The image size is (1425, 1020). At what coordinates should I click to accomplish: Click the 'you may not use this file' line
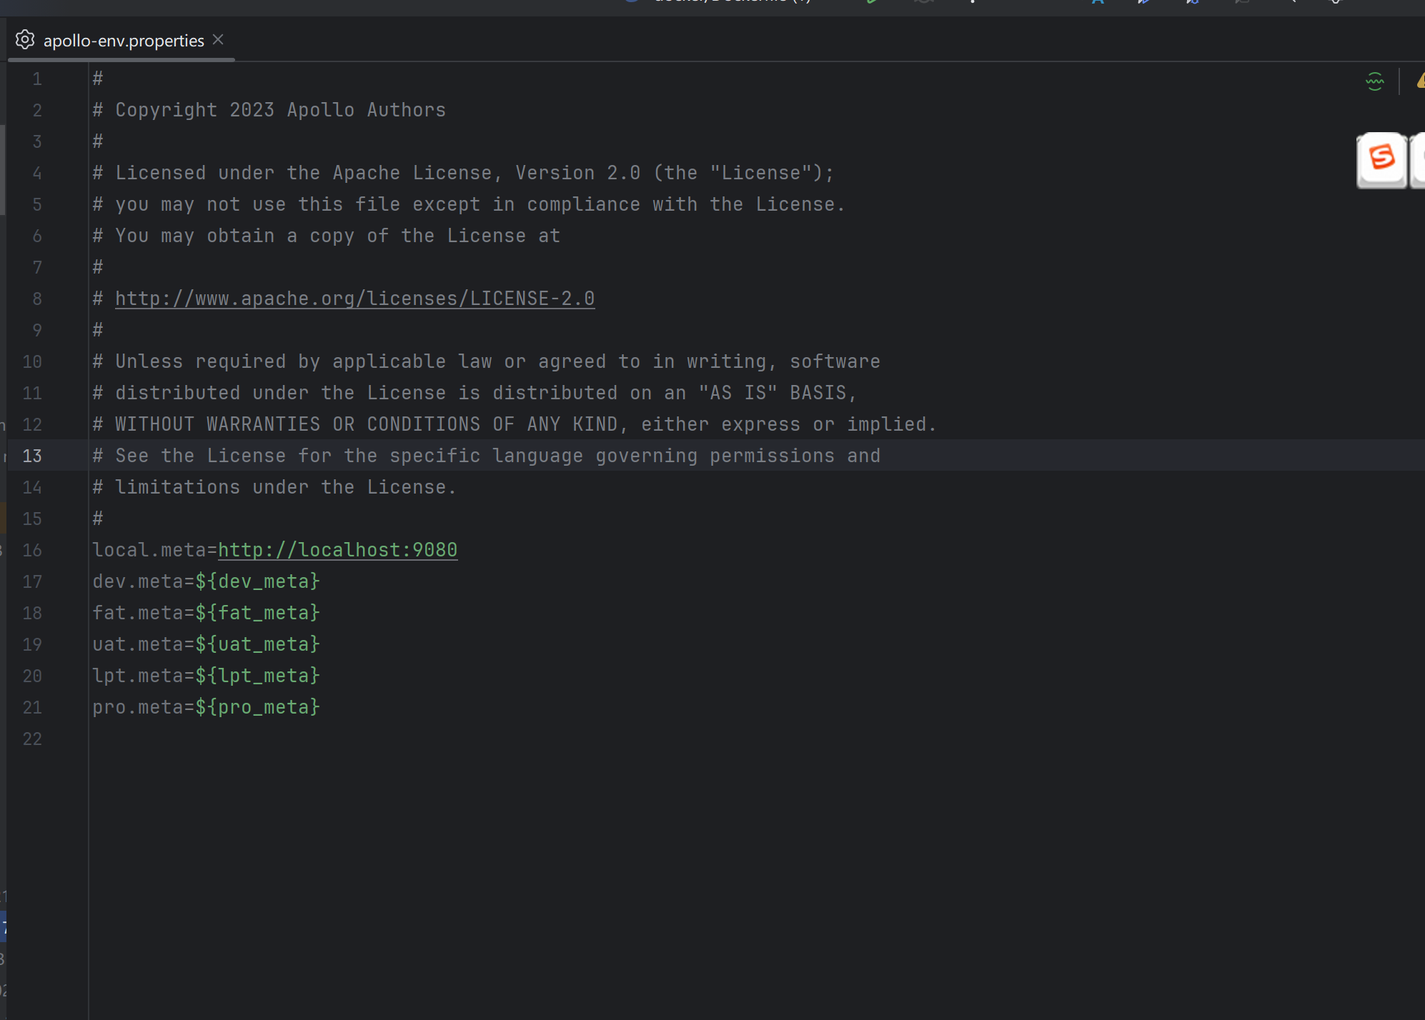coord(469,204)
